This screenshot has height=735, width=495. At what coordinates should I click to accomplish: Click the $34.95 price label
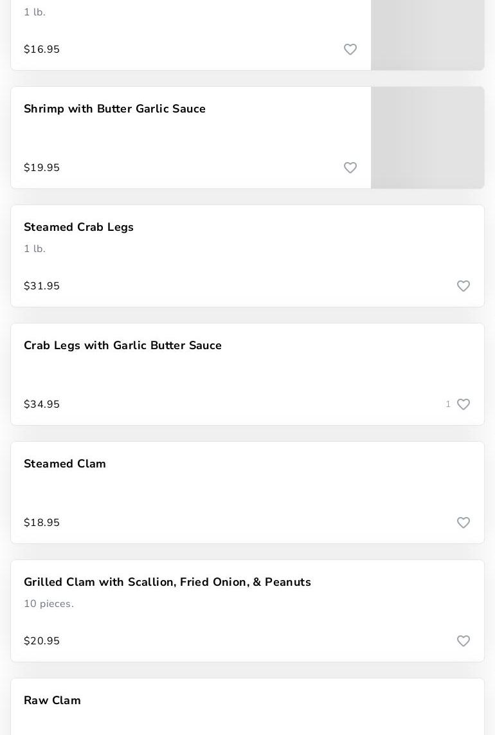click(42, 404)
